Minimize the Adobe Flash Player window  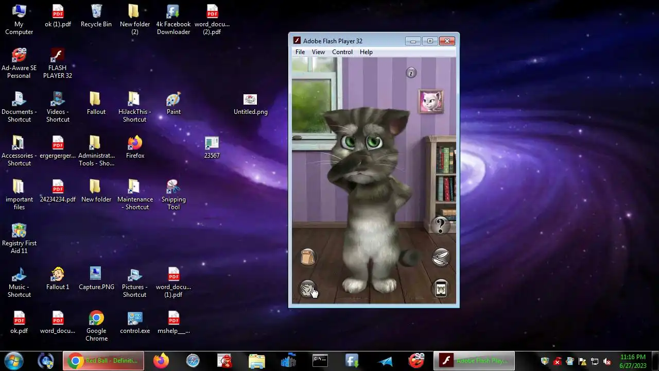[x=413, y=41]
